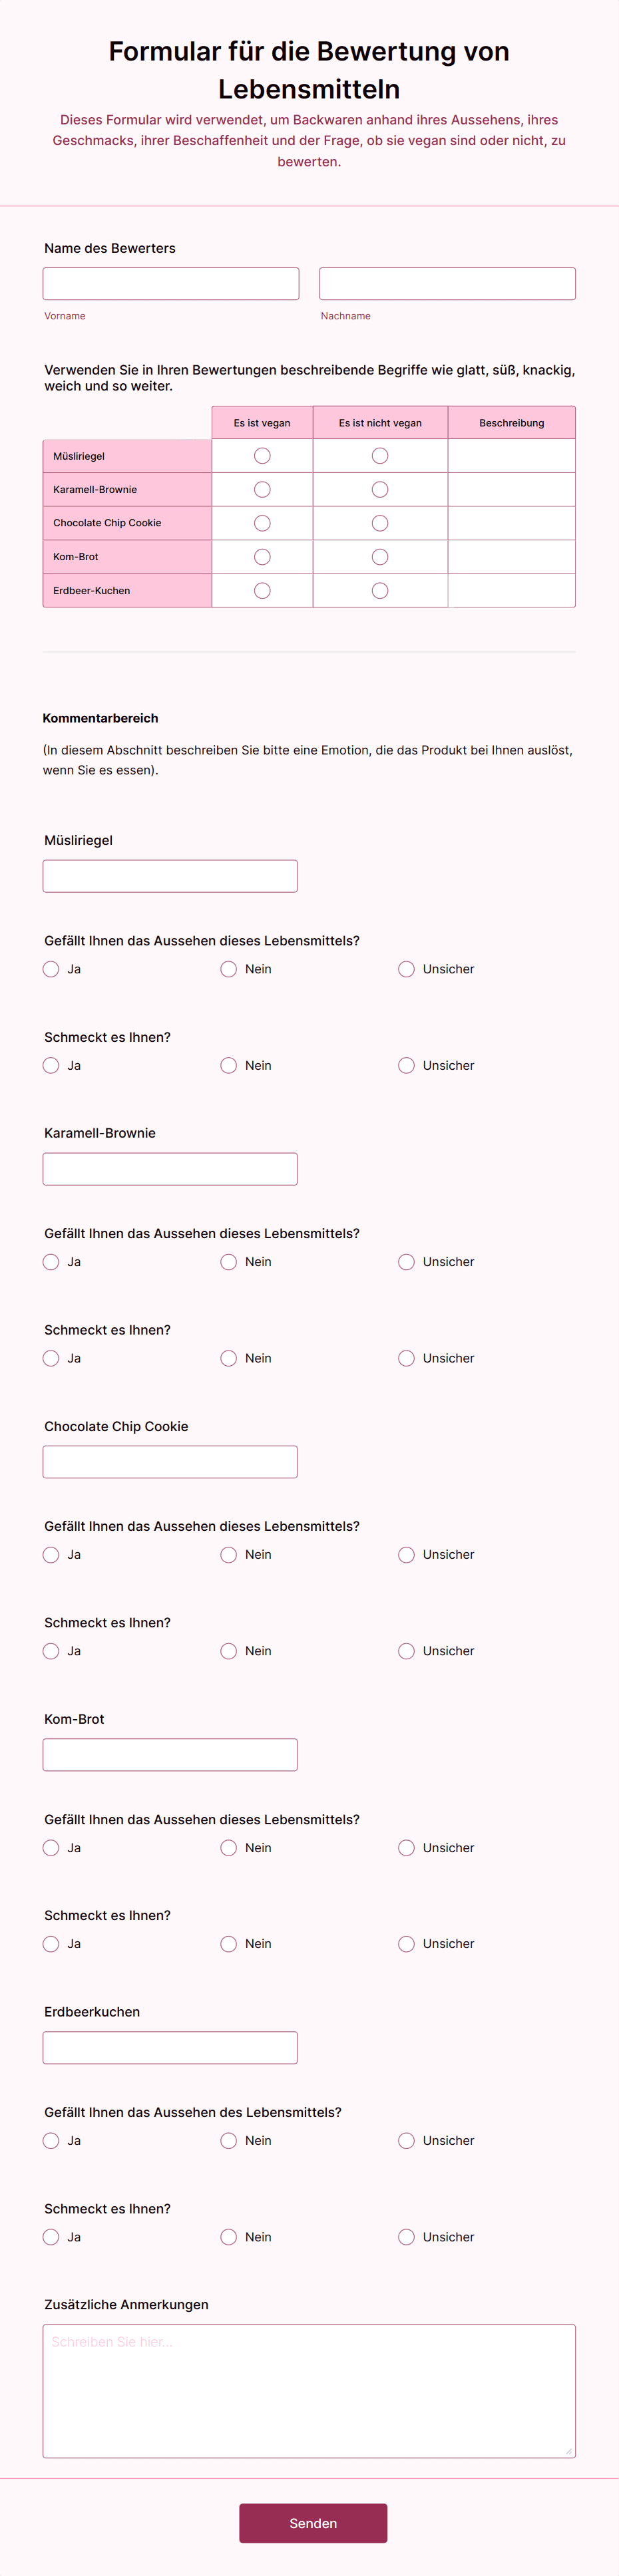Image resolution: width=619 pixels, height=2576 pixels.
Task: Choose 'Unsicher' for Müsliriegel taste question
Action: coord(406,1065)
